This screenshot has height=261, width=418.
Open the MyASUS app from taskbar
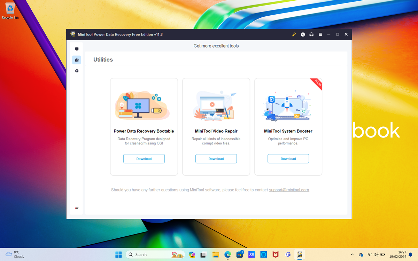coord(251,254)
